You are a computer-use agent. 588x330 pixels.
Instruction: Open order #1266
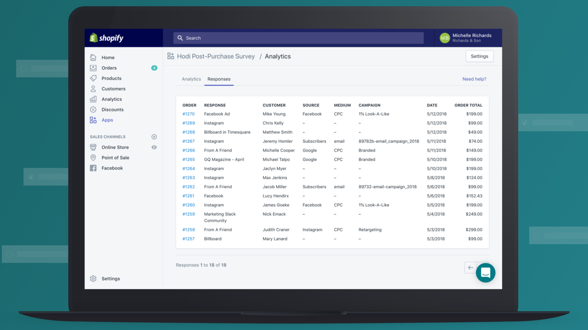click(189, 150)
